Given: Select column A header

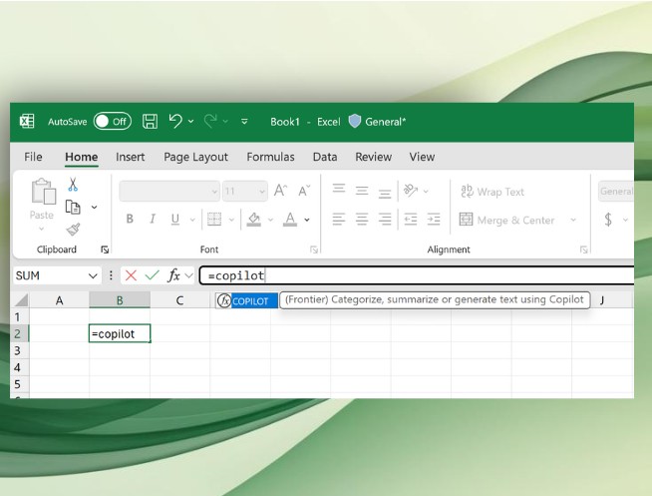Looking at the screenshot, I should click(x=60, y=300).
